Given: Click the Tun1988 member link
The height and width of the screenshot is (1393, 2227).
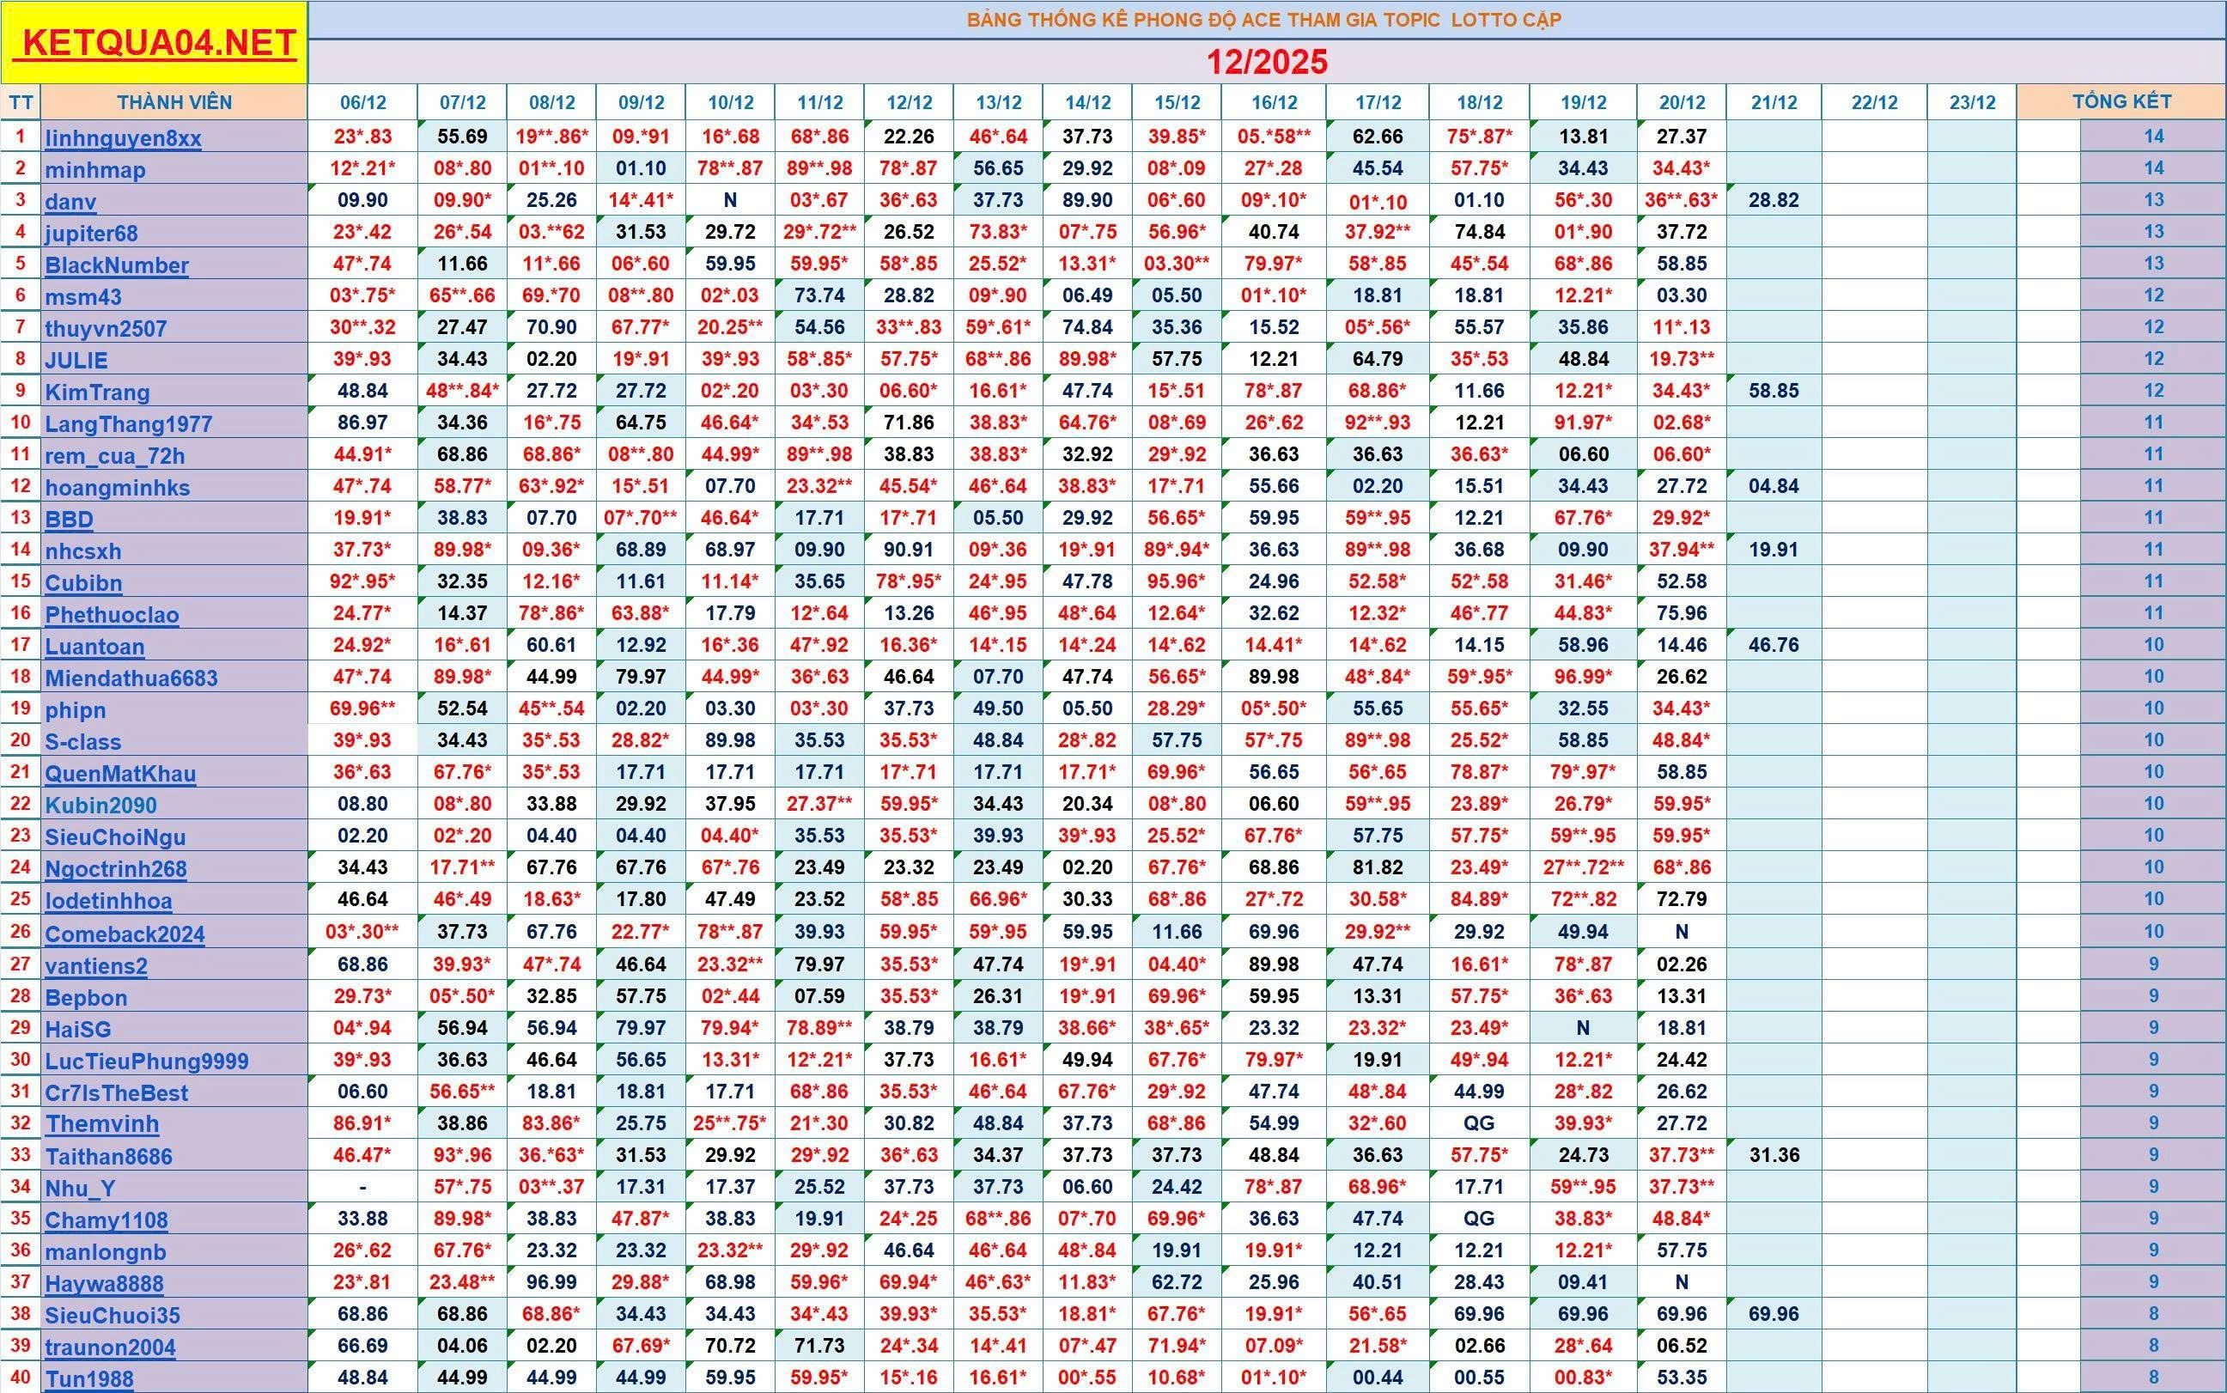Looking at the screenshot, I should click(x=88, y=1379).
